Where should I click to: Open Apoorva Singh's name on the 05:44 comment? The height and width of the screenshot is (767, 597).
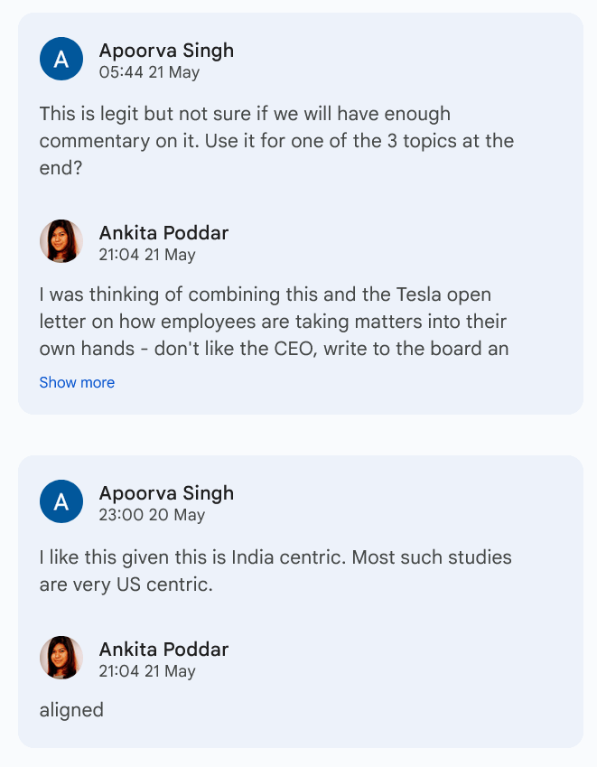coord(166,50)
